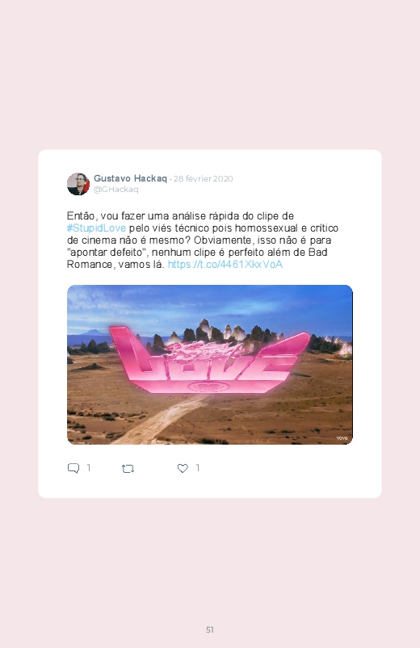Viewport: 420px width, 648px height.
Task: Click the pink LOVE logo in image
Action: pos(209,360)
